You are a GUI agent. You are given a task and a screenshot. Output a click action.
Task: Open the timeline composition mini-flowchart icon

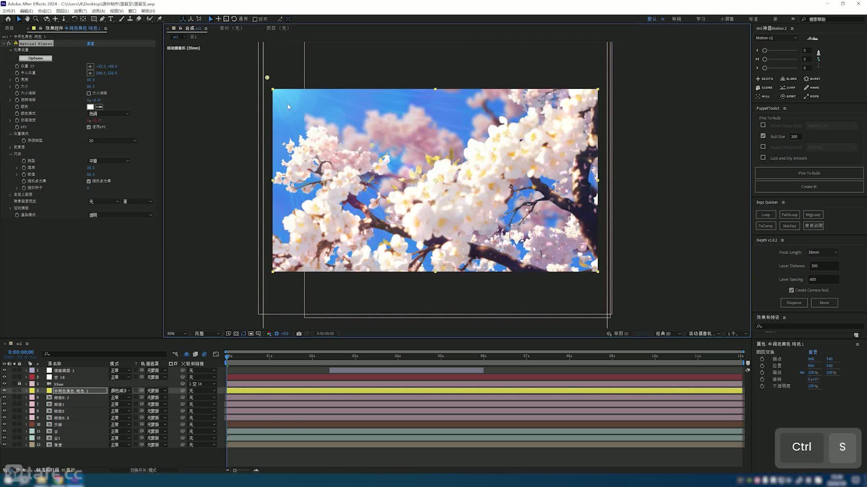pos(175,354)
